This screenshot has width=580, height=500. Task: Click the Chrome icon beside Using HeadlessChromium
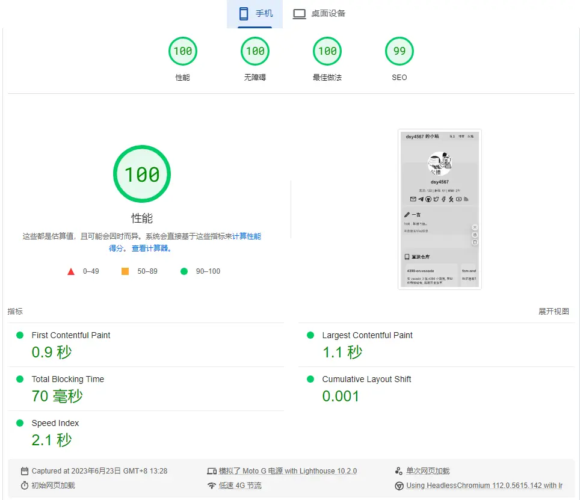[399, 486]
